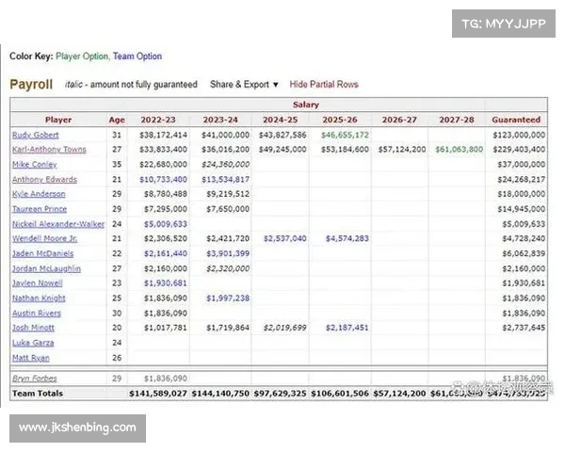Open Anthony Edwards' player page
The image size is (565, 452).
(x=42, y=180)
